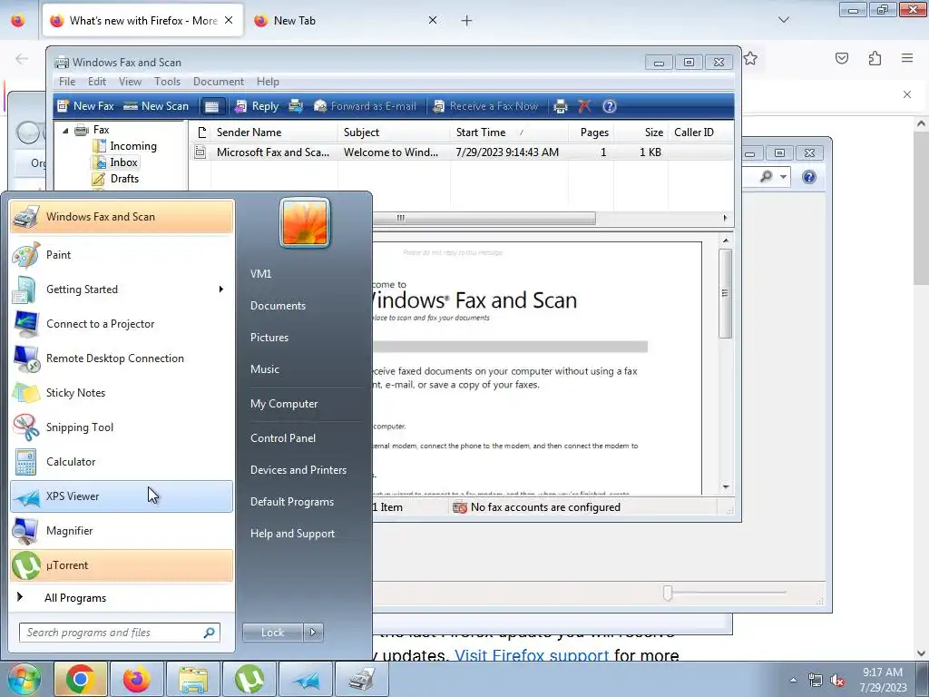Open Connect to a Projector
The height and width of the screenshot is (697, 929).
pyautogui.click(x=122, y=324)
